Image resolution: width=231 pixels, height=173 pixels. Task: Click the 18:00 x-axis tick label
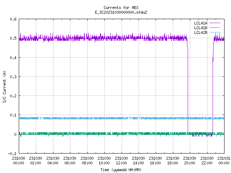pos(173,163)
